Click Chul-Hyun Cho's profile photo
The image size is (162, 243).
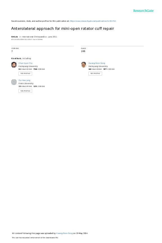(x=14, y=65)
